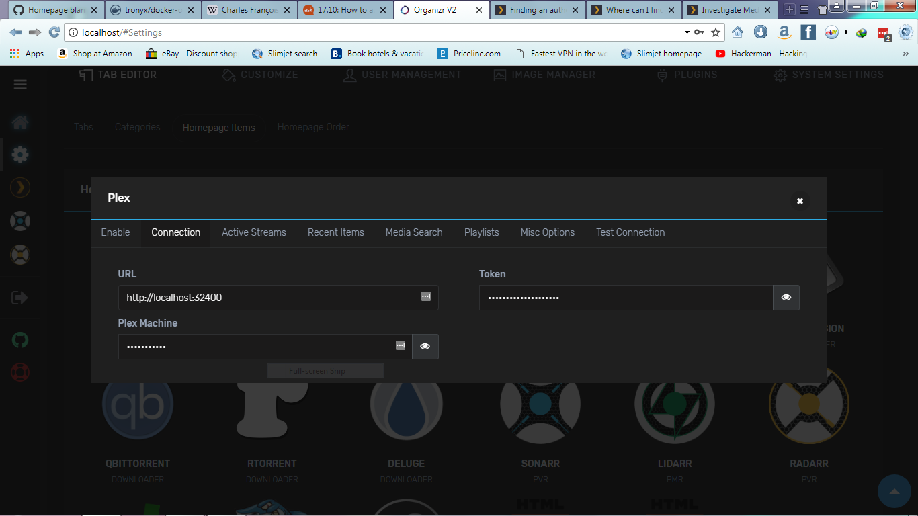The height and width of the screenshot is (516, 918).
Task: Open the address bar history dropdown arrow
Action: [x=686, y=32]
